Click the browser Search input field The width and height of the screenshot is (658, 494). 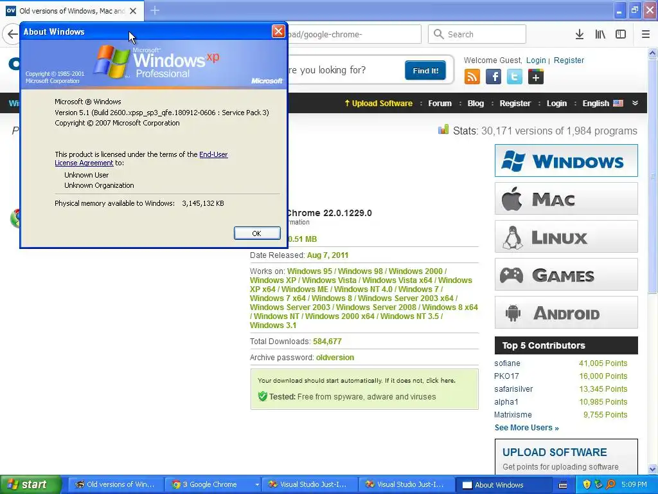[477, 34]
